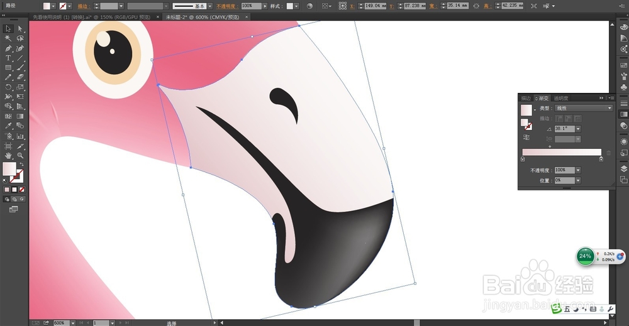Image resolution: width=629 pixels, height=326 pixels.
Task: Click the right gradient color stop
Action: pyautogui.click(x=601, y=159)
